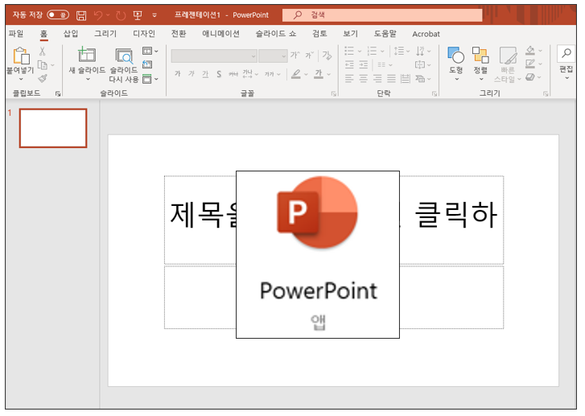The width and height of the screenshot is (585, 416).
Task: Justify the paragraph text
Action: 391,78
